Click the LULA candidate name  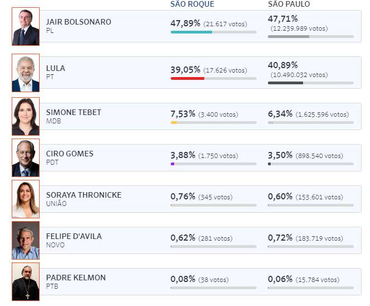[x=55, y=68]
